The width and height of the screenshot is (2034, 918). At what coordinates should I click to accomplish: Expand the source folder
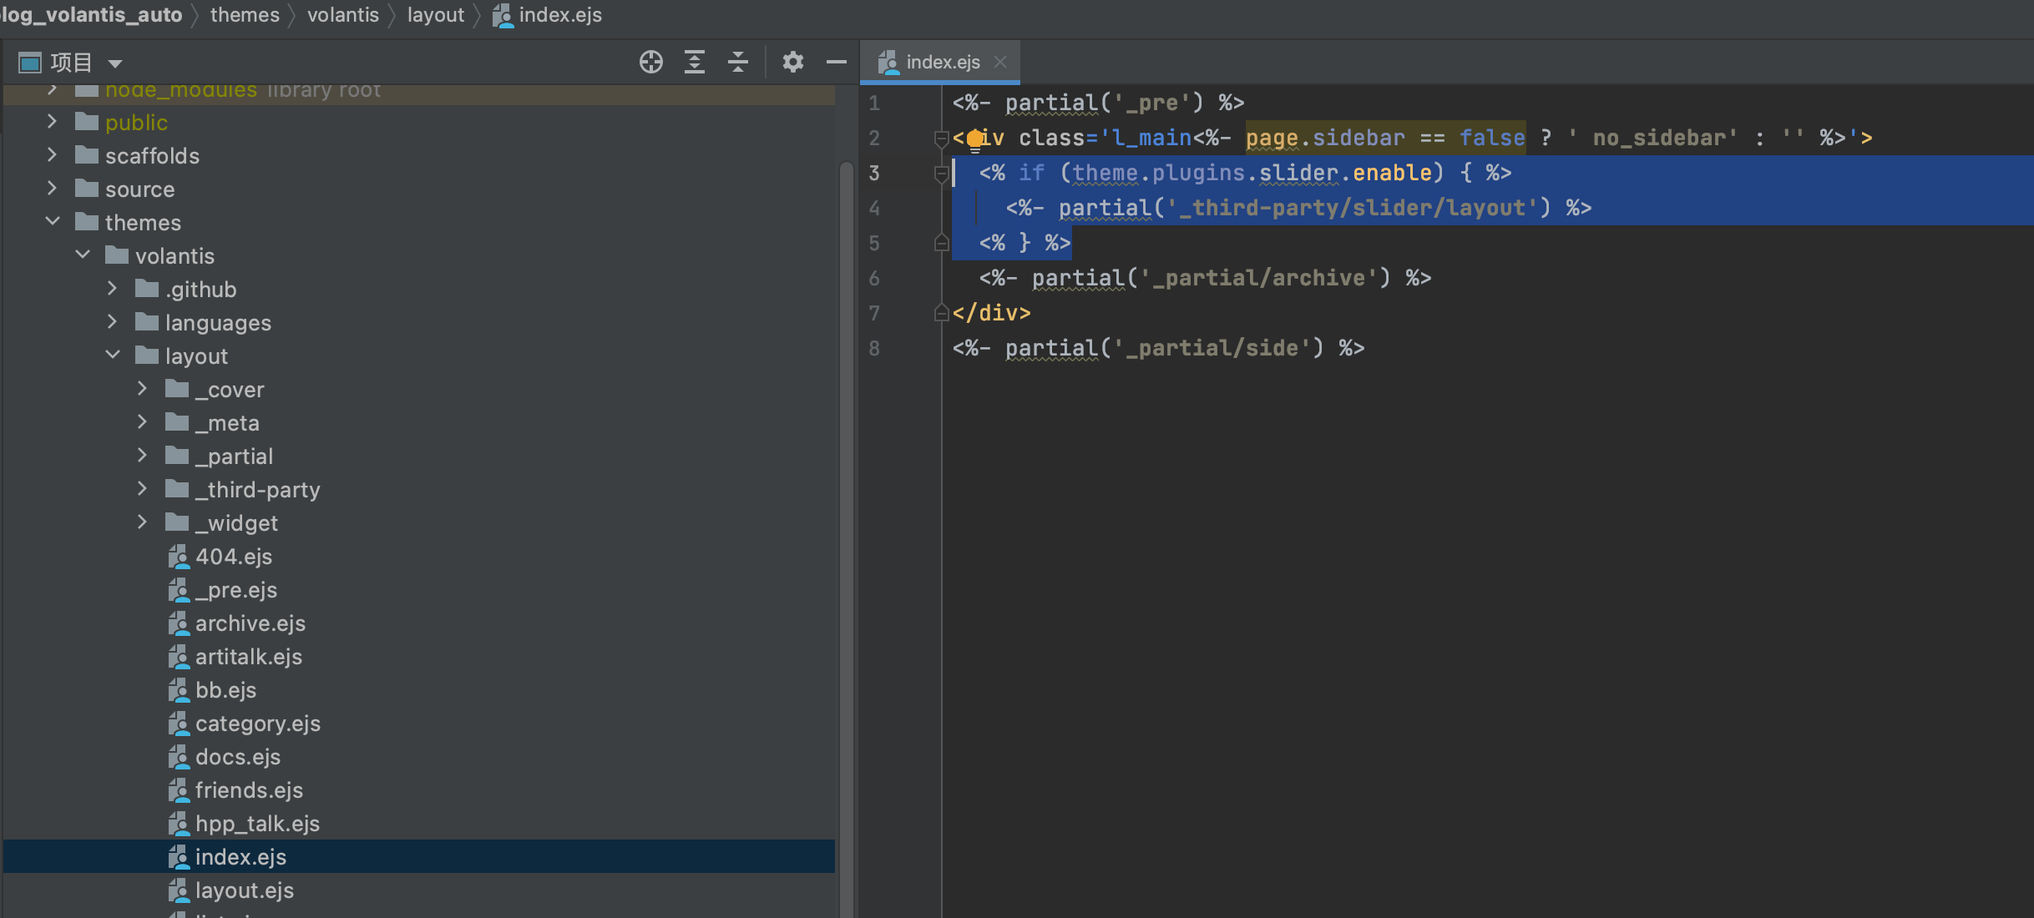pyautogui.click(x=52, y=188)
